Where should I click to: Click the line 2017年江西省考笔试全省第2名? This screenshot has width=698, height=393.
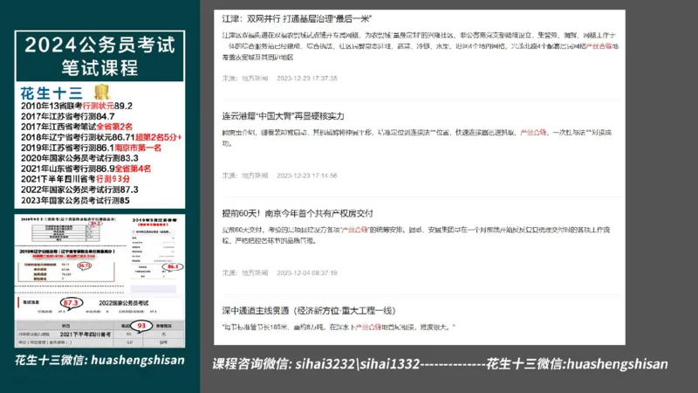click(x=77, y=127)
